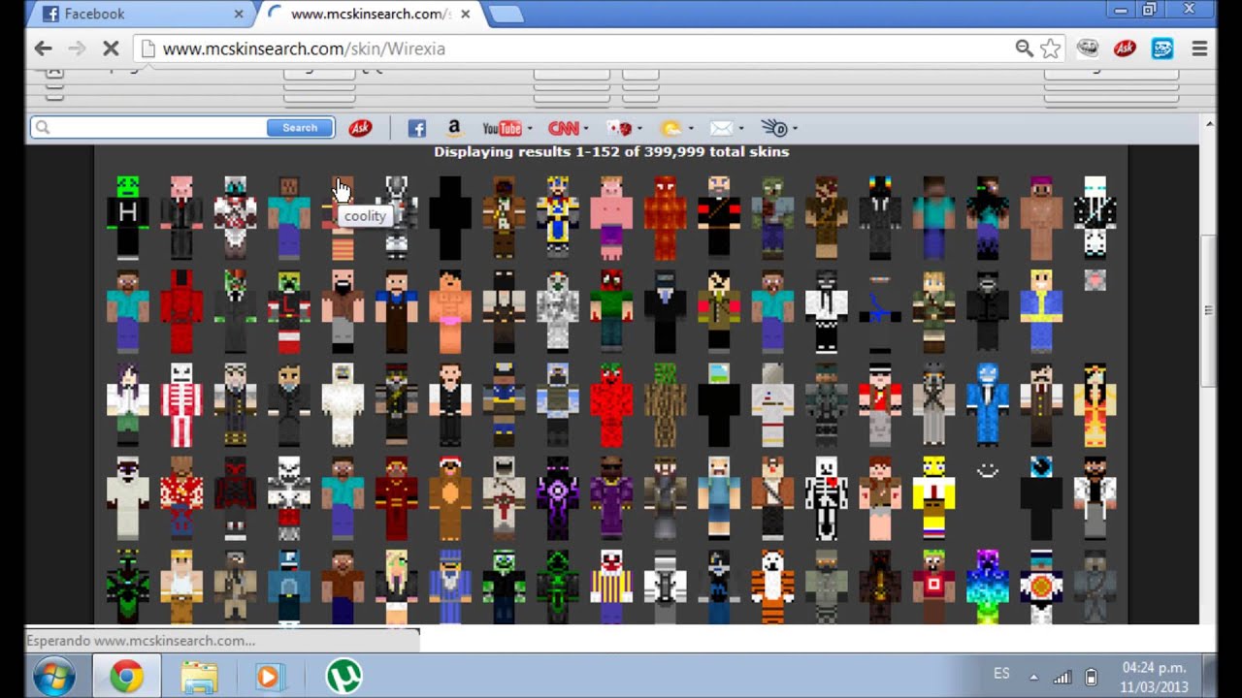Image resolution: width=1242 pixels, height=698 pixels.
Task: Open the Amazon shortcut icon
Action: [453, 128]
